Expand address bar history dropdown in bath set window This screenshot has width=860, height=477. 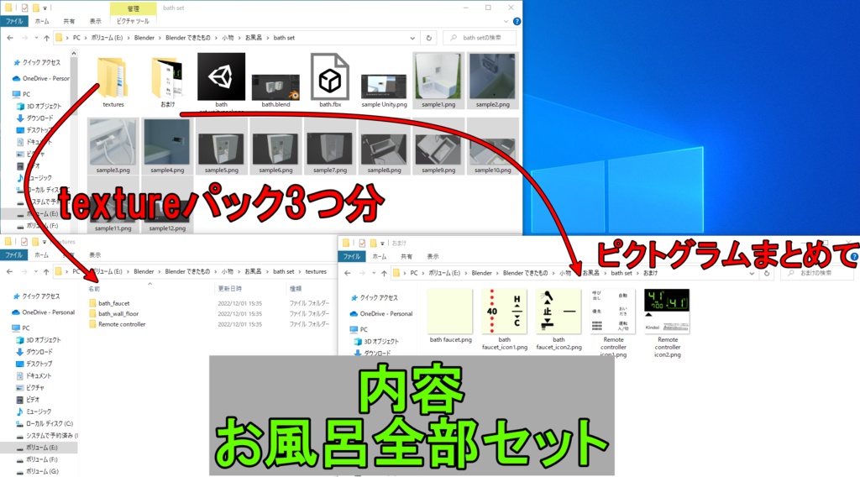pos(412,38)
